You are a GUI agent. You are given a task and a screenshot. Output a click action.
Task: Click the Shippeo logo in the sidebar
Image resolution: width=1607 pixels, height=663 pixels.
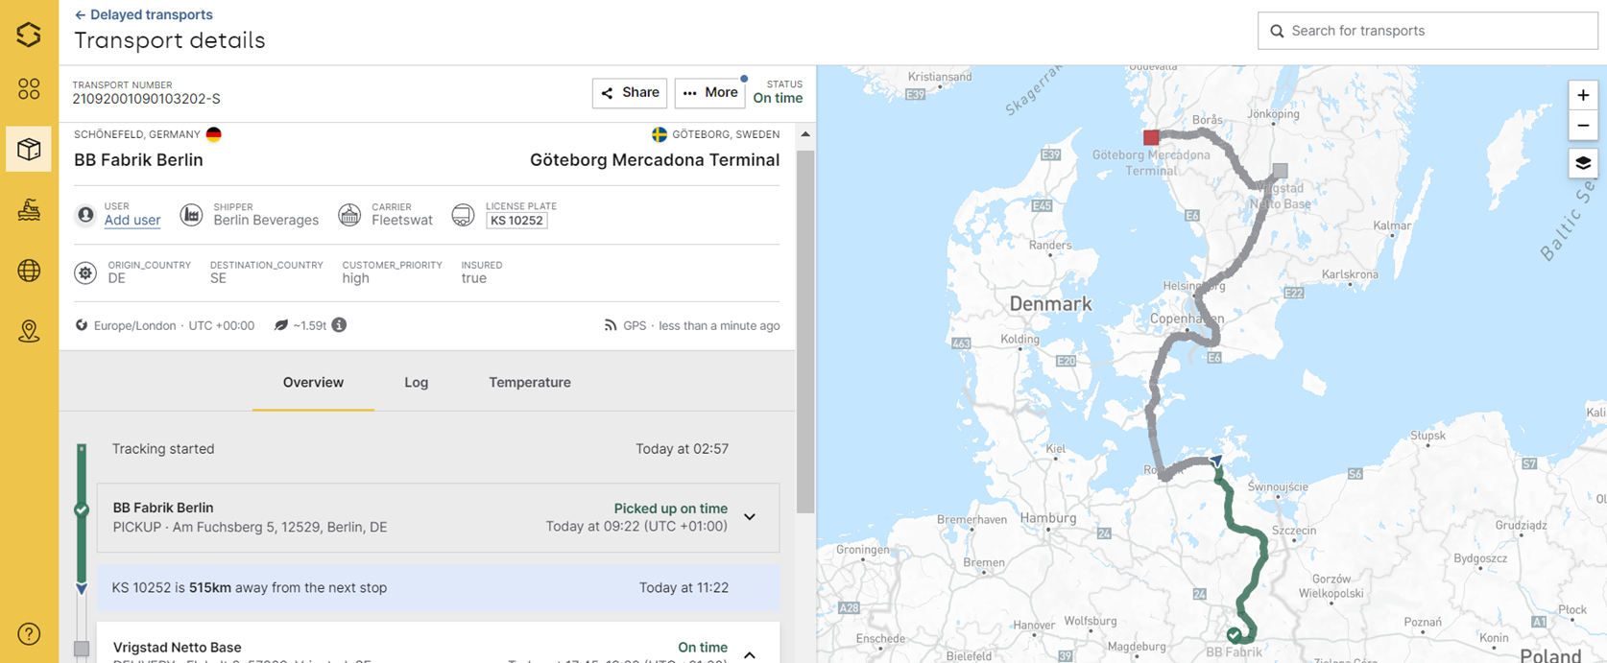click(29, 35)
